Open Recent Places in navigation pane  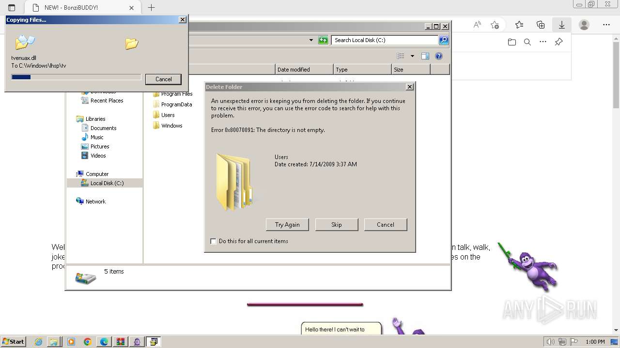(102, 101)
